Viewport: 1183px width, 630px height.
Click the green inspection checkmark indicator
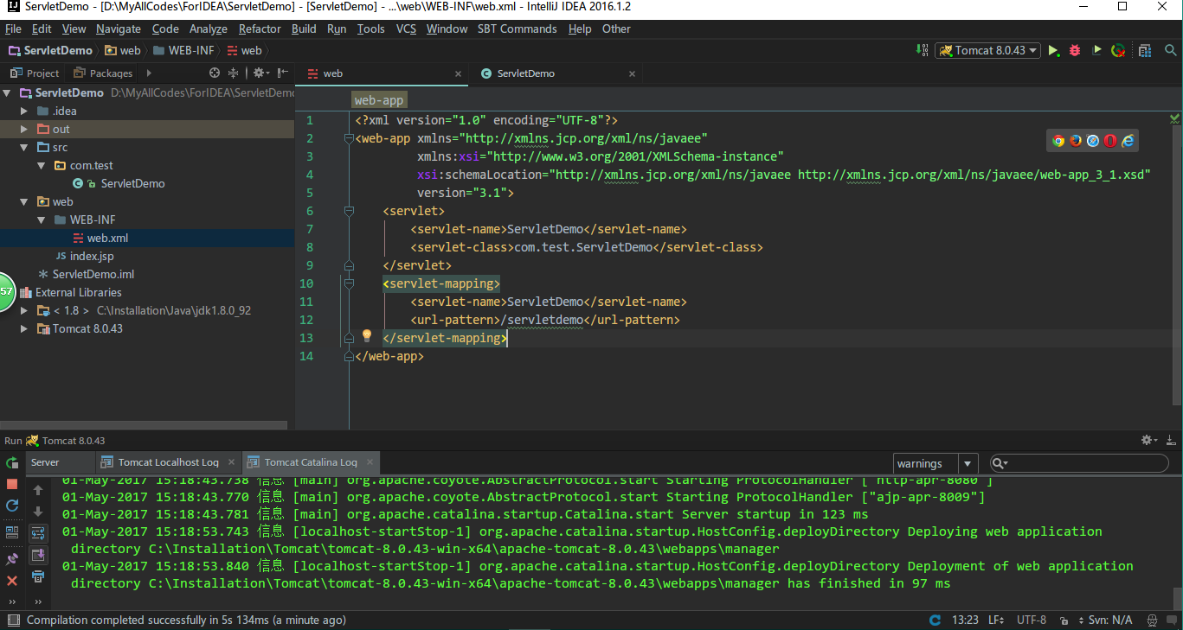1174,118
